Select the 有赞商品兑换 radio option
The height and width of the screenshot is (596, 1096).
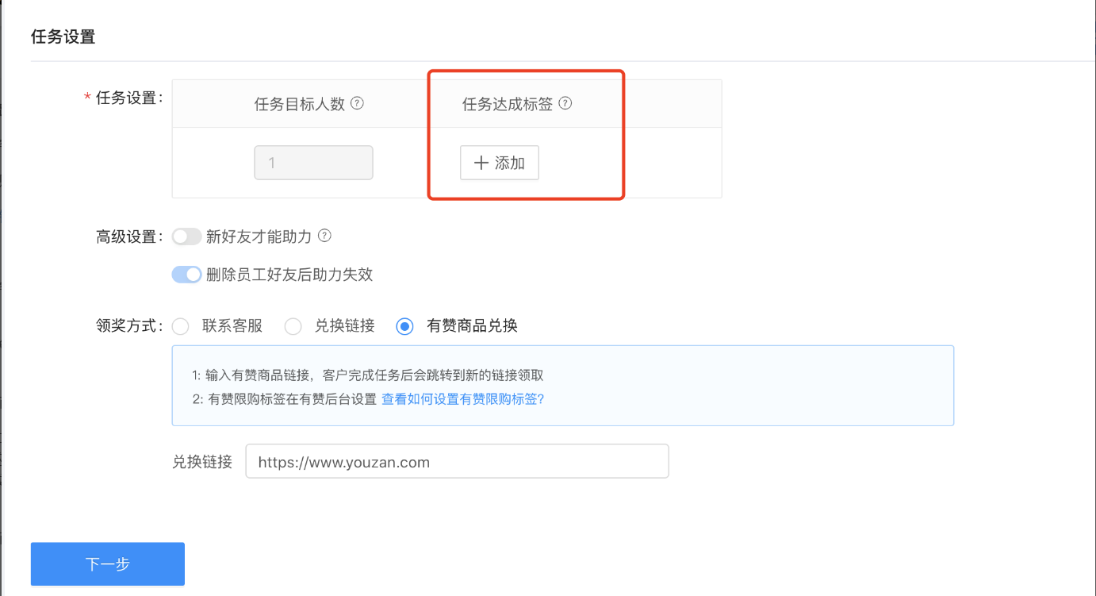click(405, 326)
